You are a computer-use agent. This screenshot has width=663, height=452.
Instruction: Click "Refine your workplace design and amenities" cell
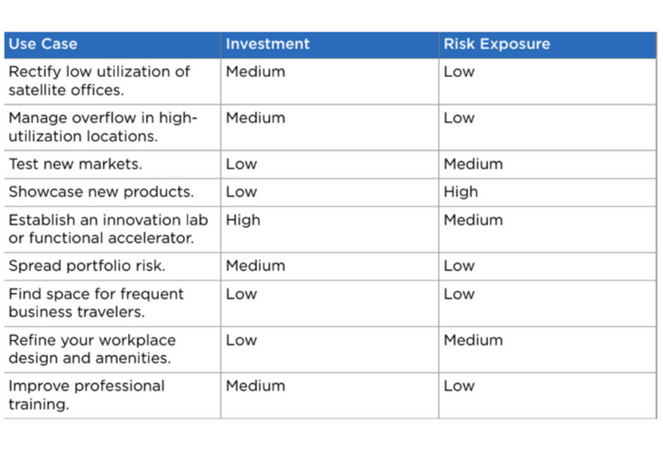(x=92, y=349)
